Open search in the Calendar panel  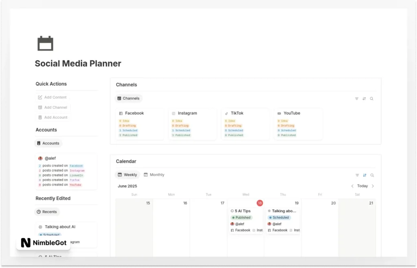(372, 175)
